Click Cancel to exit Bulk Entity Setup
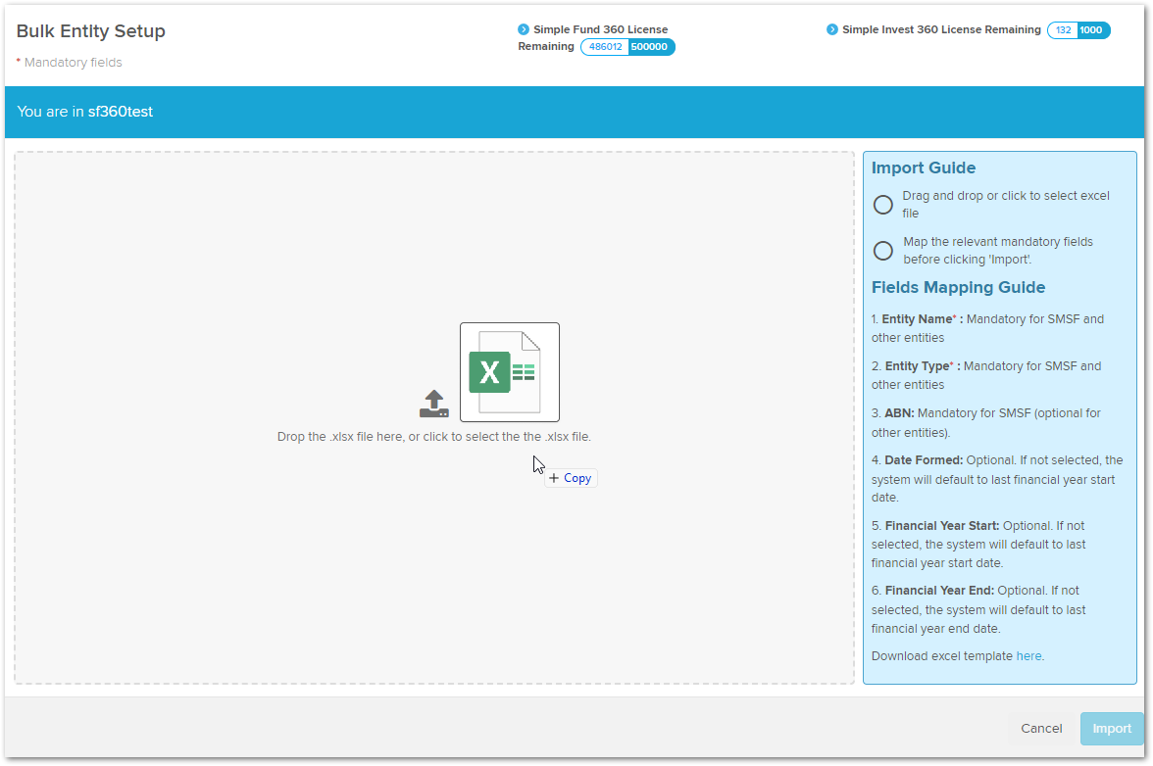This screenshot has height=766, width=1153. [x=1041, y=729]
